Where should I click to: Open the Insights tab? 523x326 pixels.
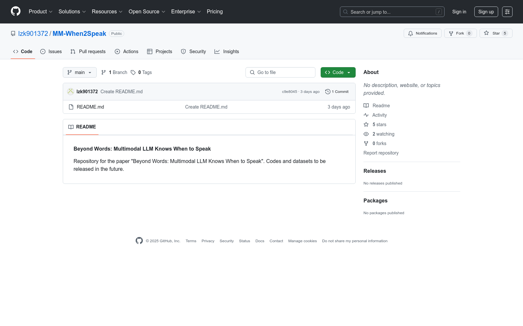(x=227, y=52)
